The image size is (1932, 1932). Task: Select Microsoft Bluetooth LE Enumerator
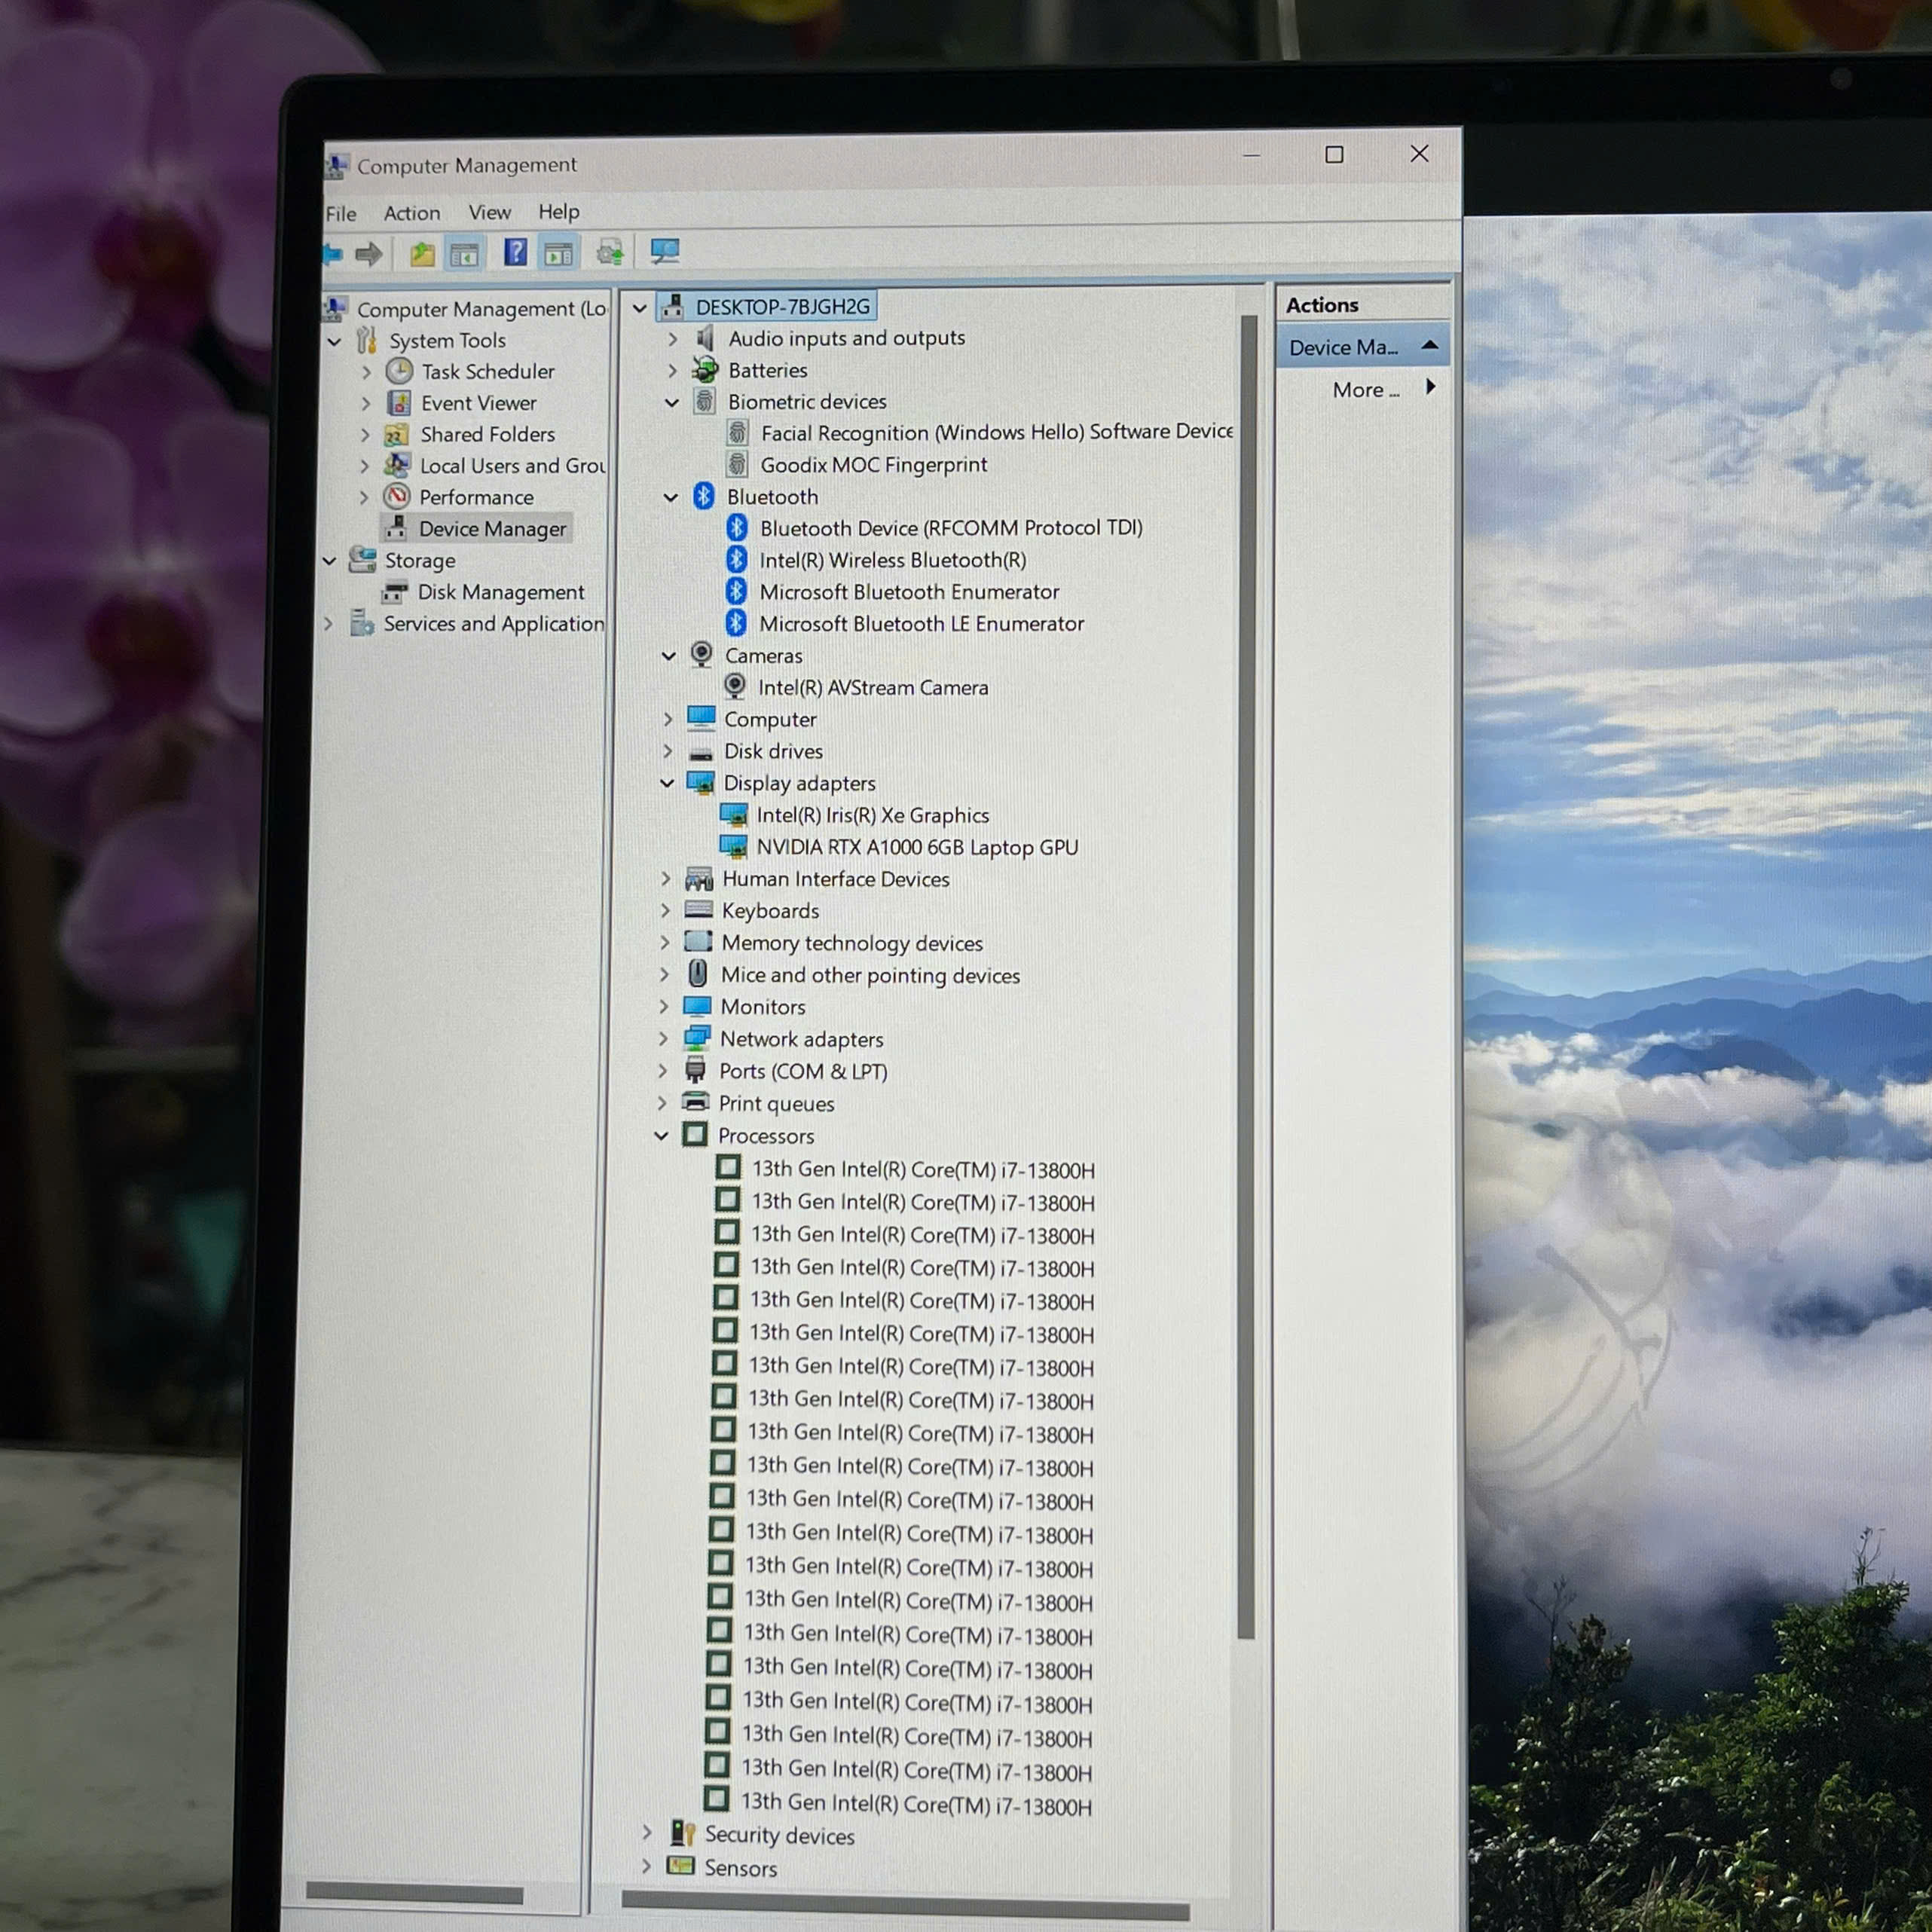[x=922, y=623]
